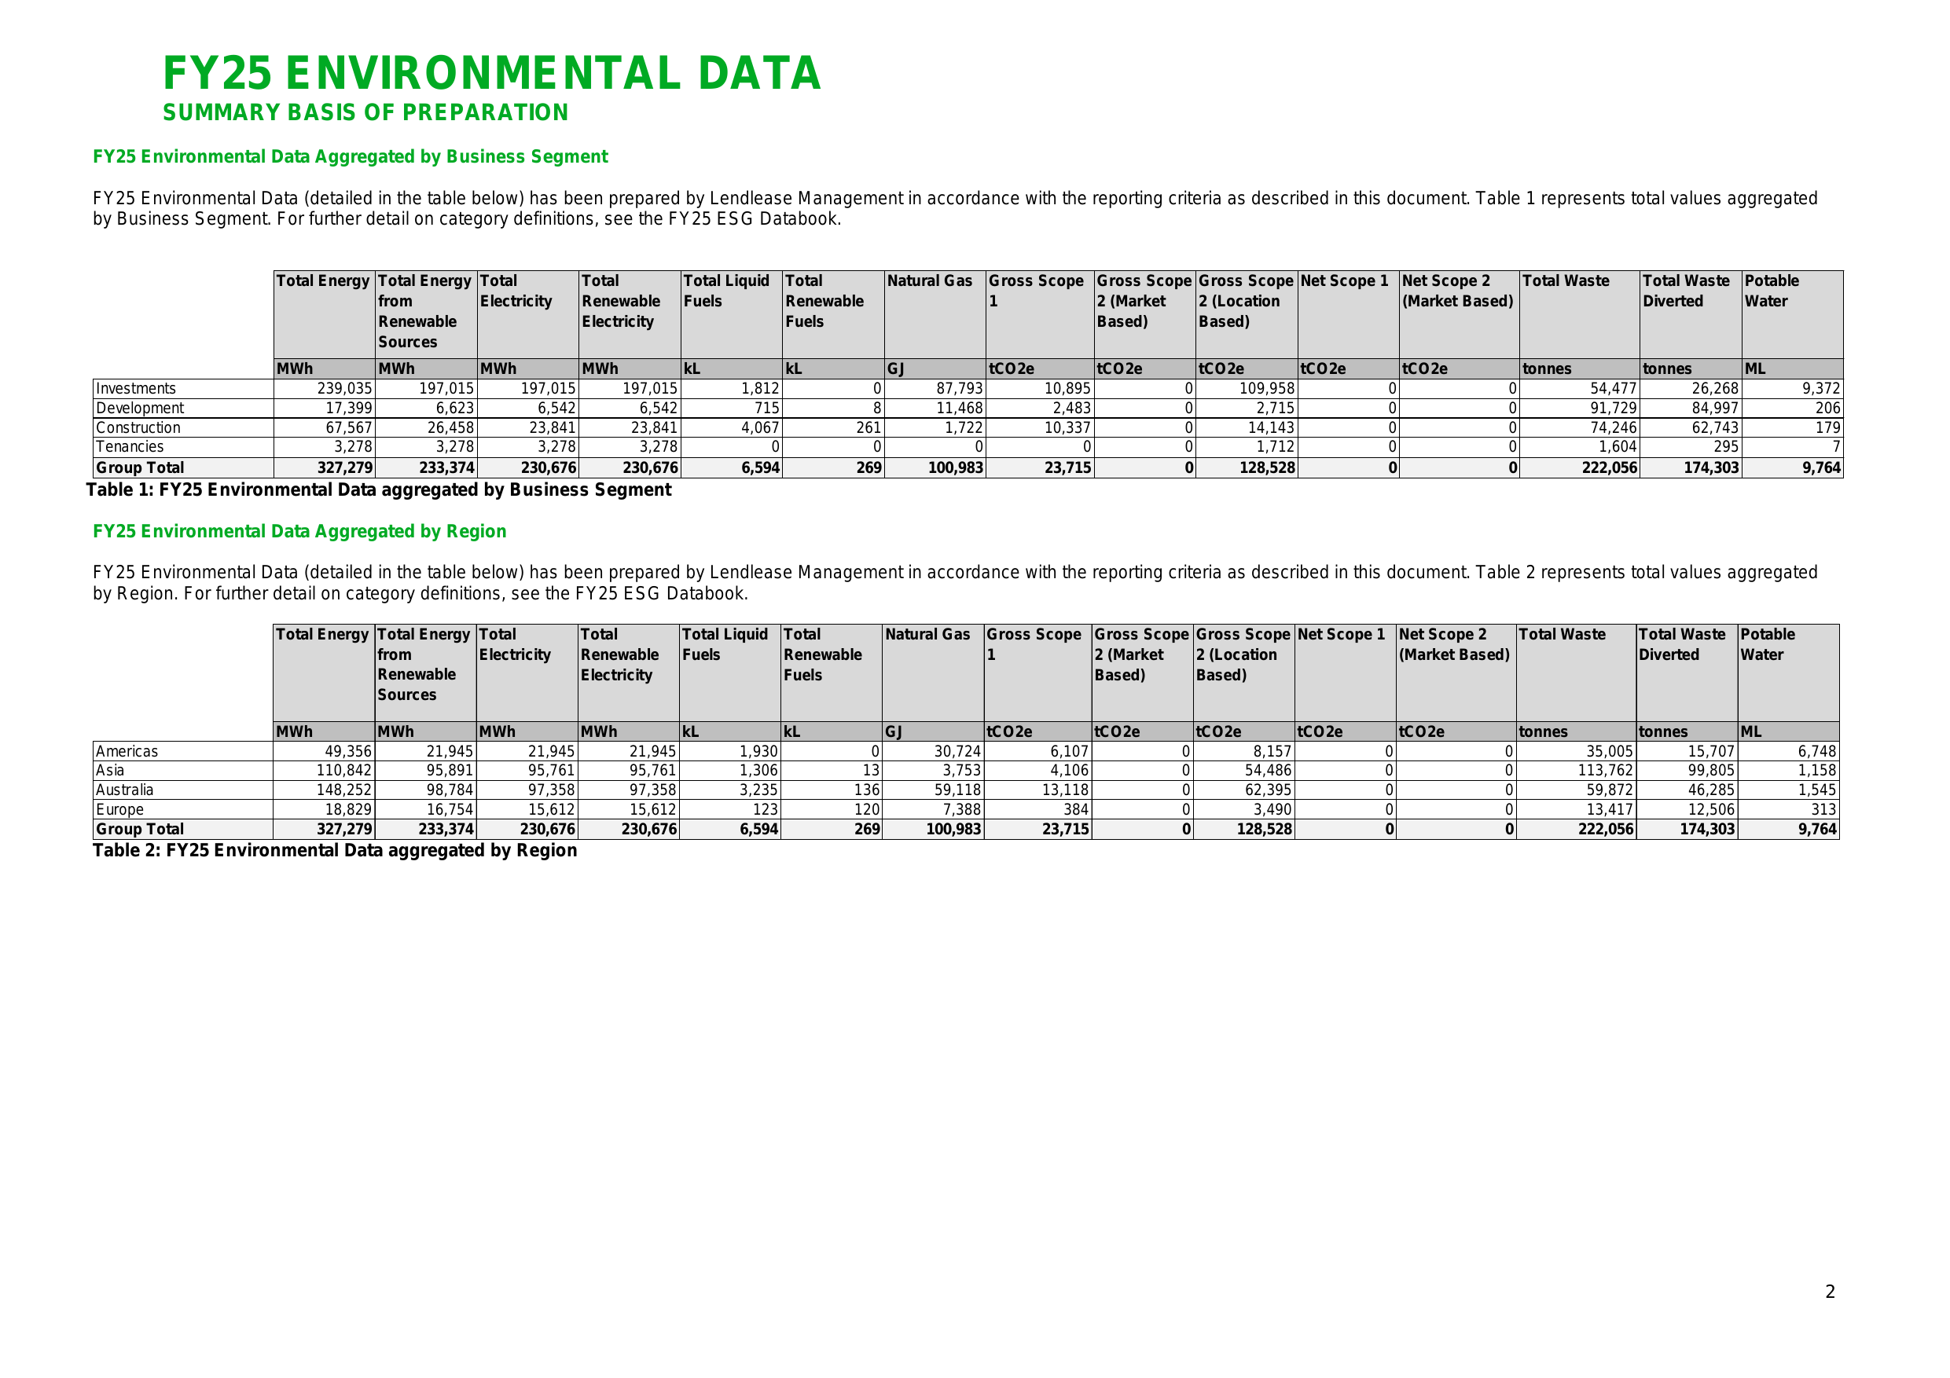1950x1378 pixels.
Task: Click "Group Total" row label in Table 2
Action: (139, 830)
